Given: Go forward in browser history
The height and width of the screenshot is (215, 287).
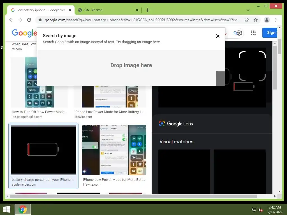Looking at the screenshot, I should [20, 20].
